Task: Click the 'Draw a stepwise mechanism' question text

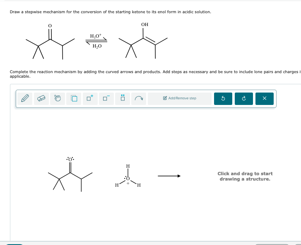Action: 111,12
